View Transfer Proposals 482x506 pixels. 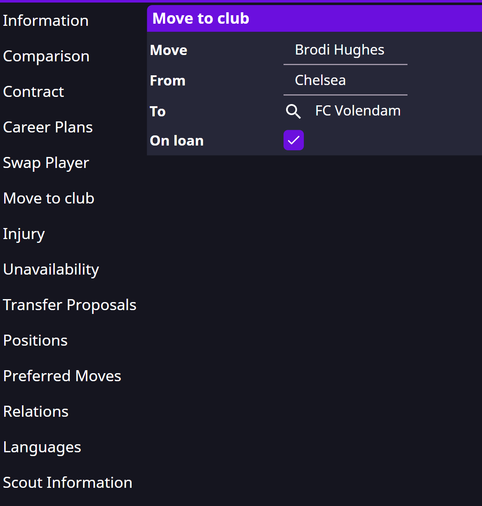(70, 305)
